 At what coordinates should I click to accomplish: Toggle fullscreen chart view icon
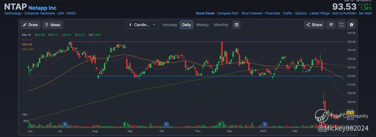coord(341,25)
